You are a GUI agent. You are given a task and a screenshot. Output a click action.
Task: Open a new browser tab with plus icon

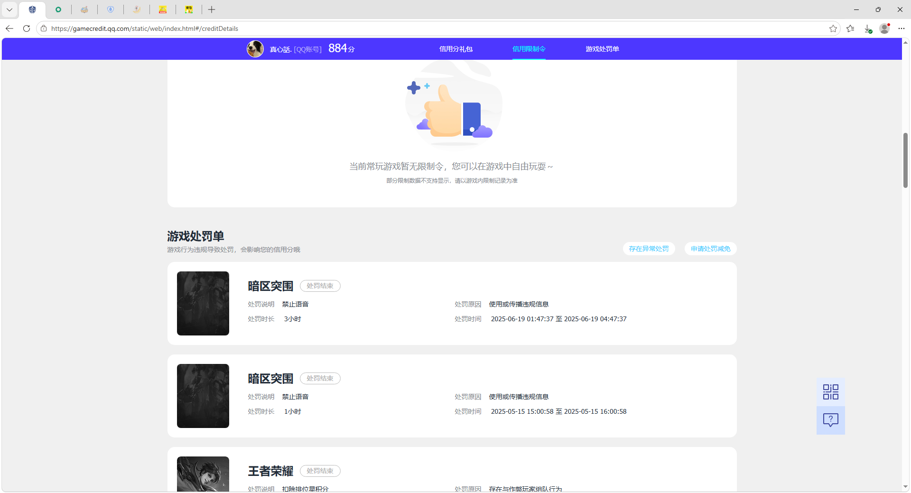(x=212, y=9)
